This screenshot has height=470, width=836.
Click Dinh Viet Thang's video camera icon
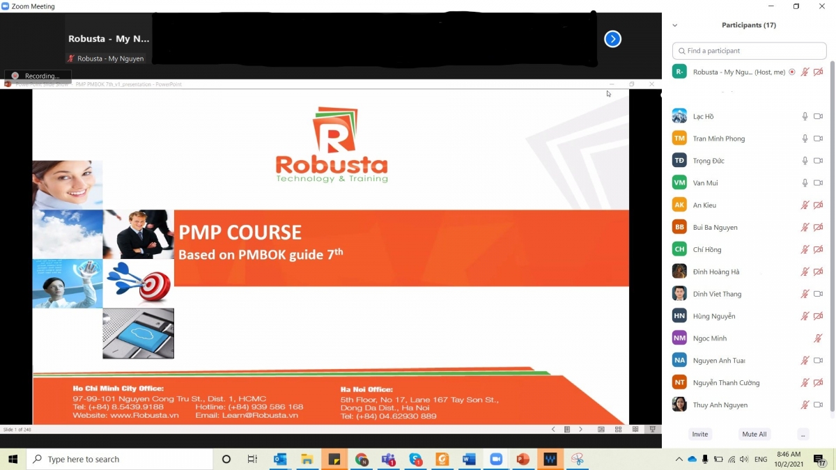tap(819, 294)
